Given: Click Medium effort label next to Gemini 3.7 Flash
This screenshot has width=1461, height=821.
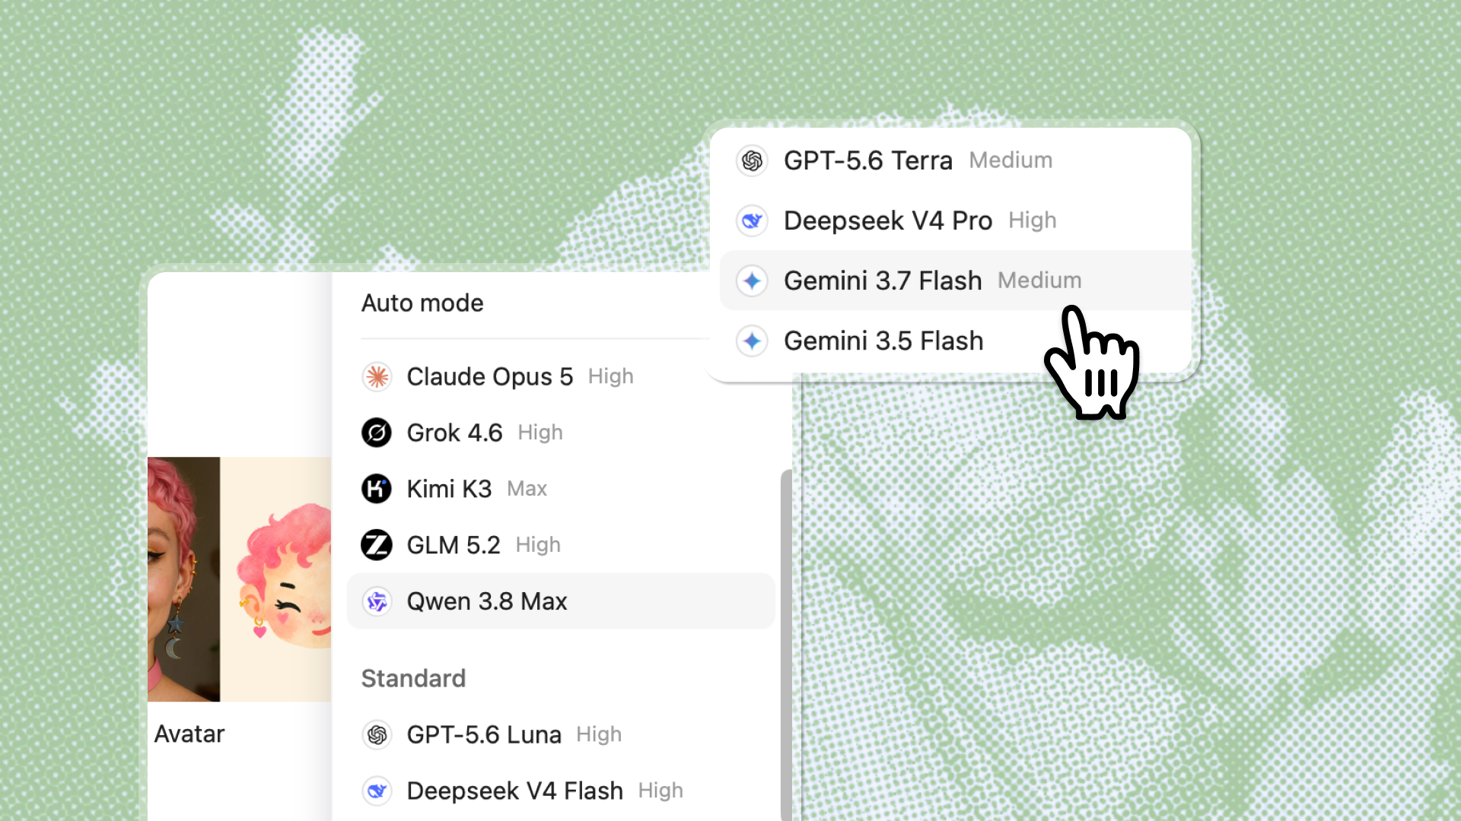Looking at the screenshot, I should click(x=1039, y=281).
